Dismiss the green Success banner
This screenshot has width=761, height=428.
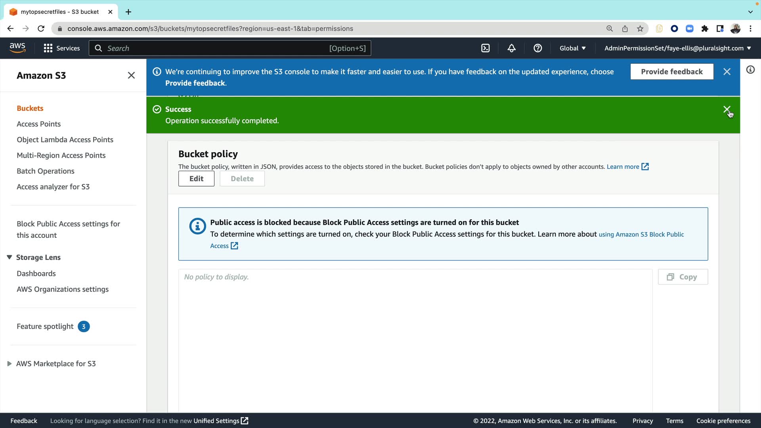(x=727, y=109)
